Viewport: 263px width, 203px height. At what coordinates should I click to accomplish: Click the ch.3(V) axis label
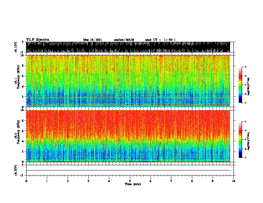pyautogui.click(x=16, y=170)
